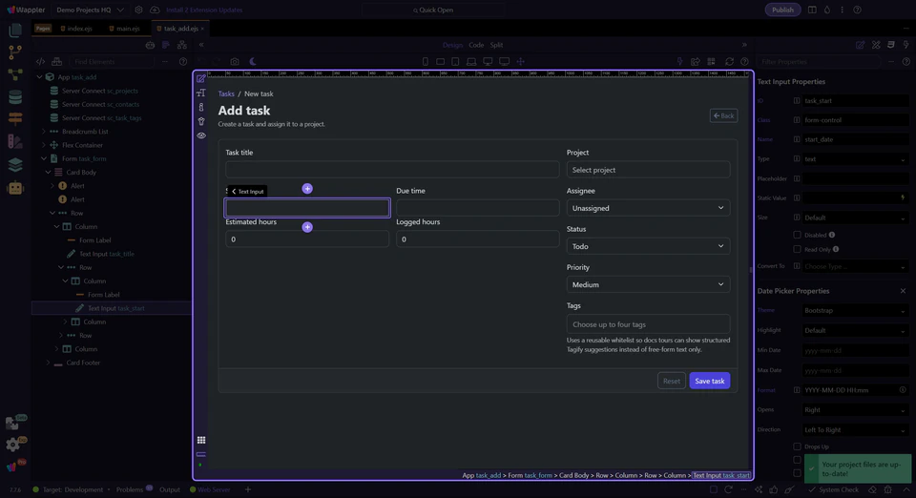Viewport: 916px width, 498px height.
Task: Open the AI assistant robot sidebar icon
Action: pos(15,188)
